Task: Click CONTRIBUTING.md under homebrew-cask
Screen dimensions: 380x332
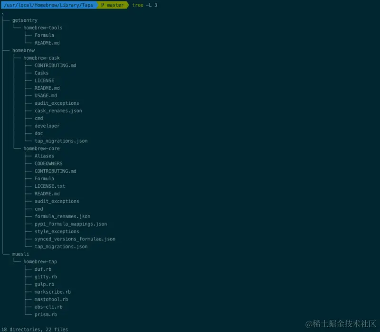Action: pos(56,65)
